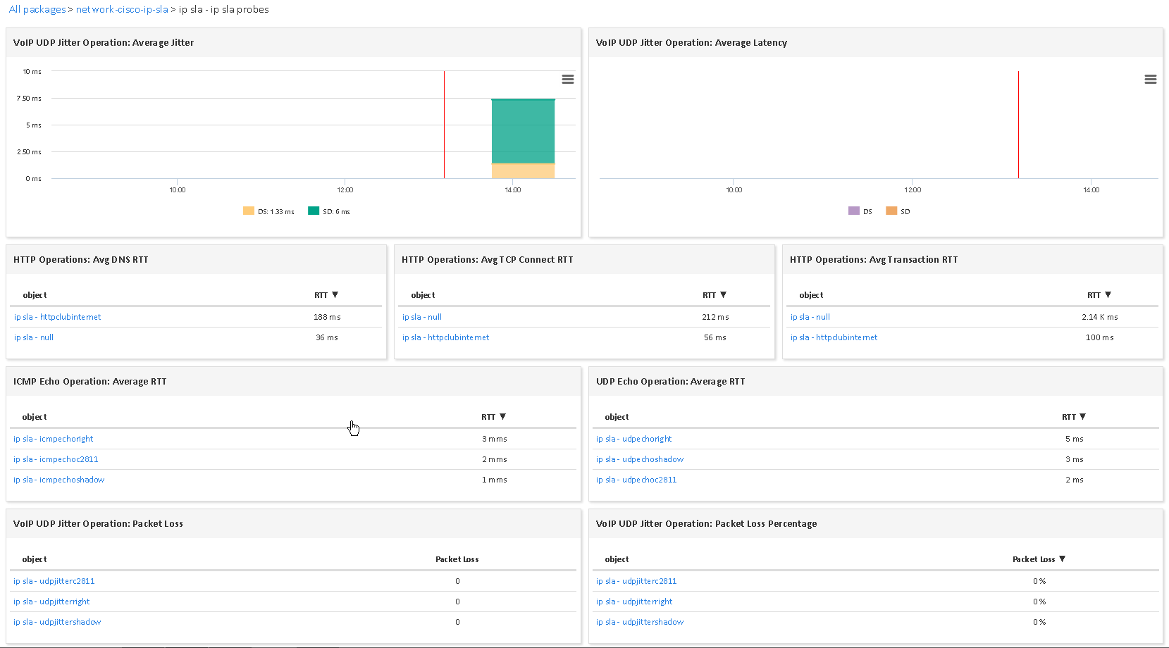Open the ip sla - udpechoshadow link
This screenshot has width=1169, height=648.
click(640, 459)
